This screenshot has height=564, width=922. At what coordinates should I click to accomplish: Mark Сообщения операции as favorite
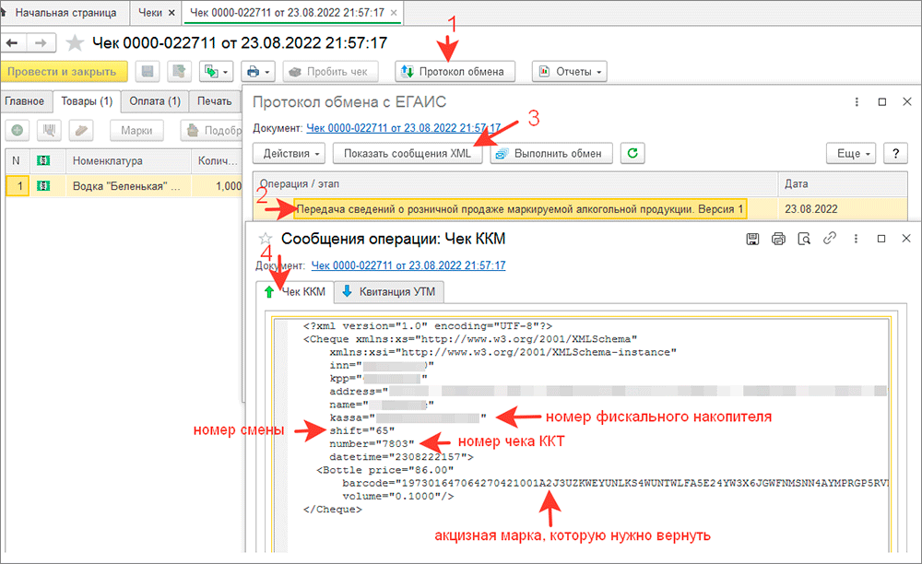pos(266,239)
